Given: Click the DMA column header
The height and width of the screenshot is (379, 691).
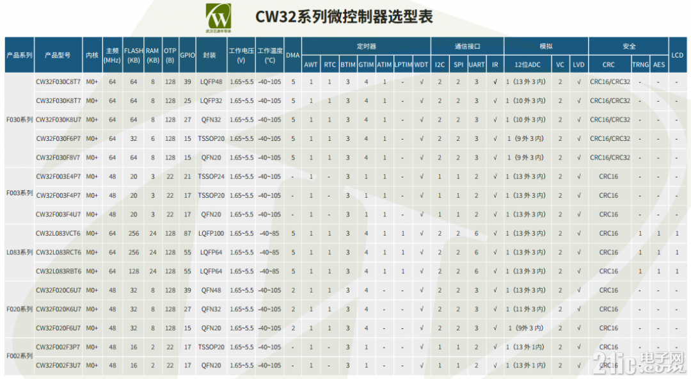Looking at the screenshot, I should click(x=293, y=55).
